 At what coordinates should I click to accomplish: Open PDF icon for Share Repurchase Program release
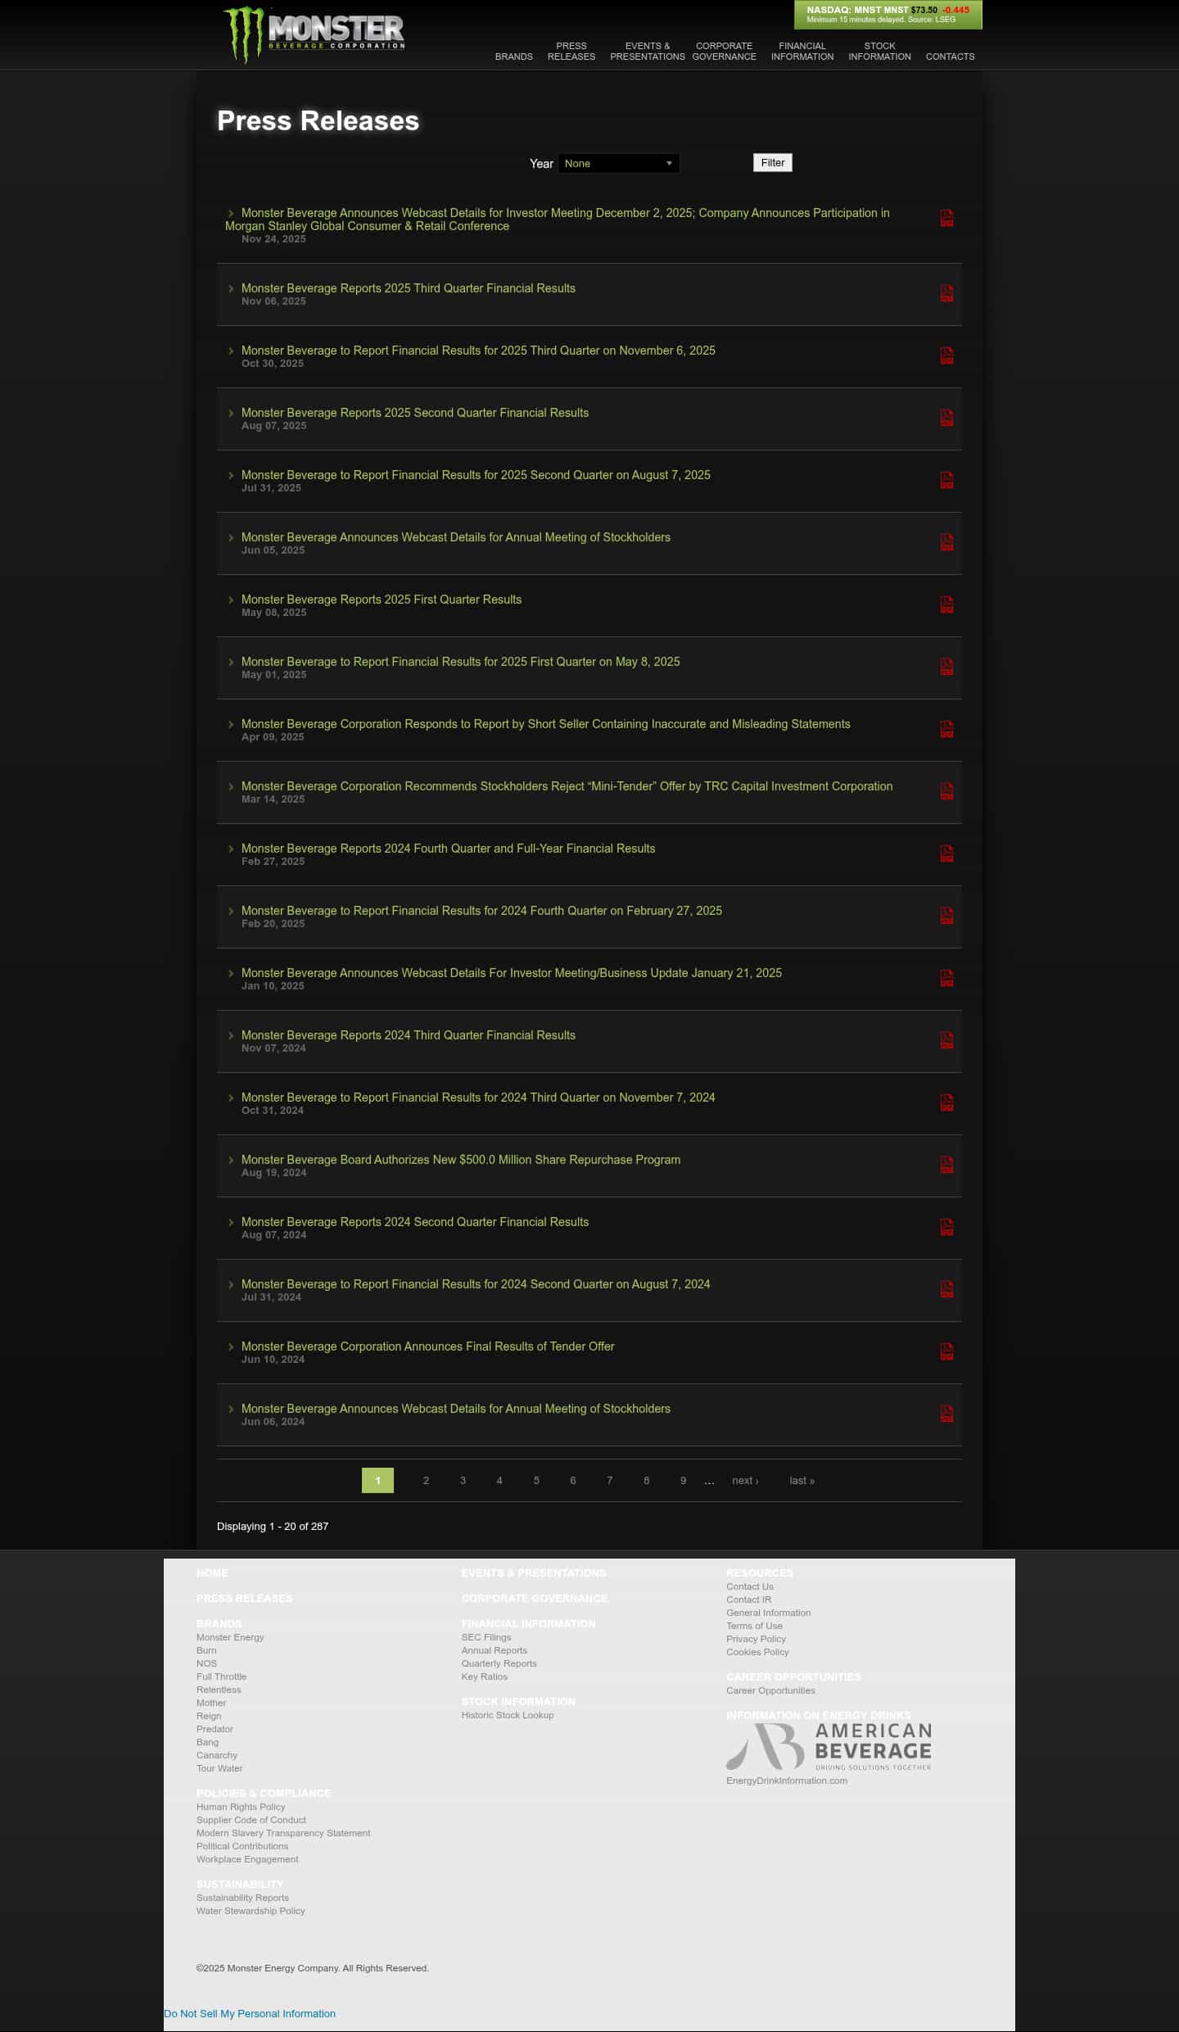pos(946,1165)
